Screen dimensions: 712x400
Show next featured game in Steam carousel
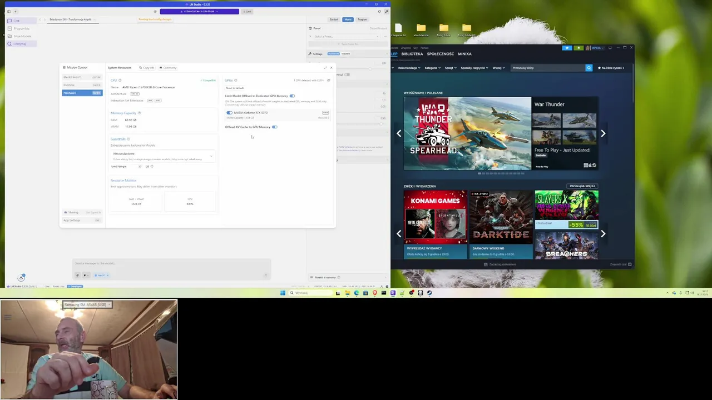(603, 133)
